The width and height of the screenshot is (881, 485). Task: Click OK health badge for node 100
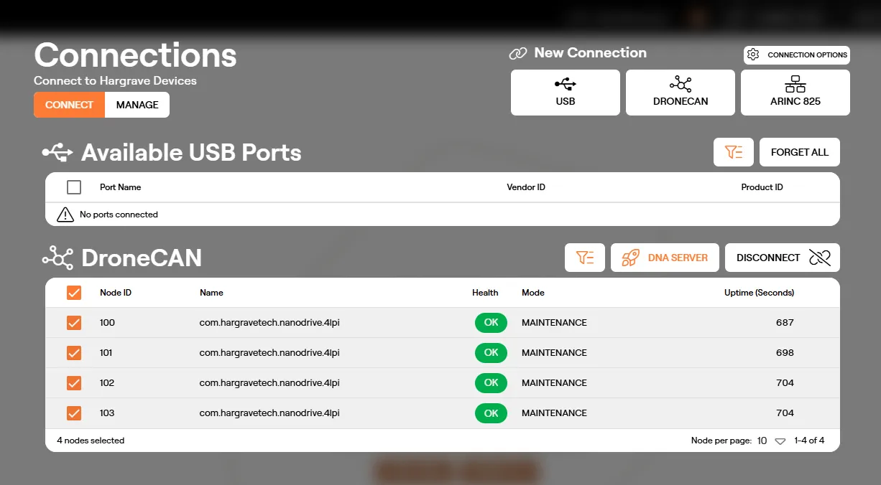(x=491, y=323)
